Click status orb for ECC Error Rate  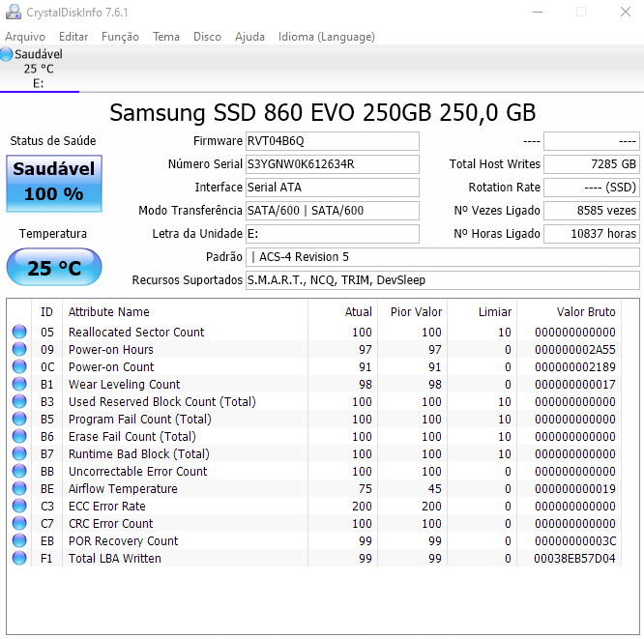19,506
